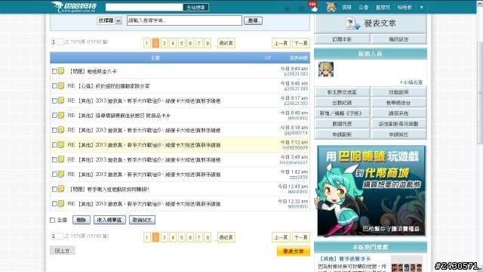Check the 全選 select-all checkbox
Image resolution: width=483 pixels, height=272 pixels.
click(x=52, y=220)
